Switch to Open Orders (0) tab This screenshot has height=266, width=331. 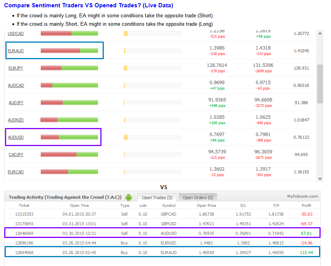(x=198, y=198)
